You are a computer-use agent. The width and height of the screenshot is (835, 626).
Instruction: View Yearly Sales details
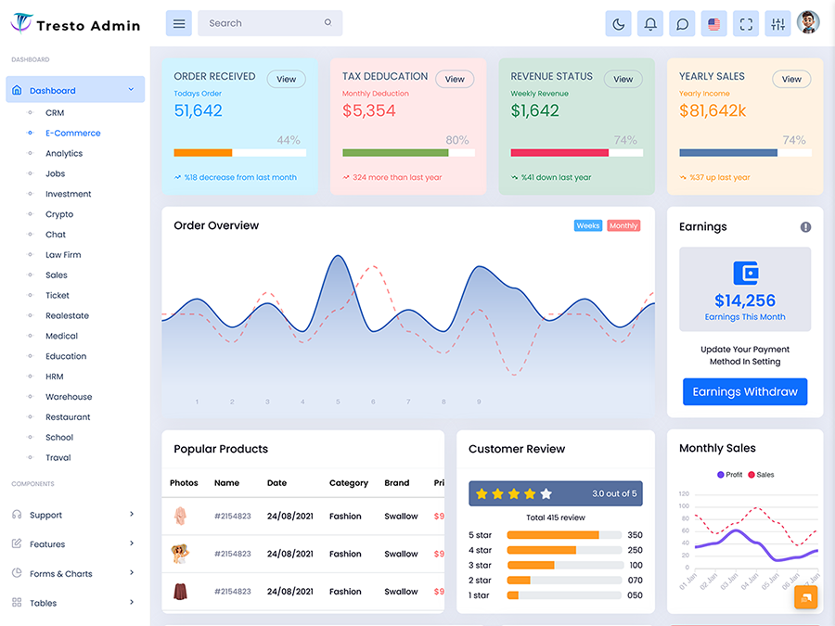click(791, 79)
